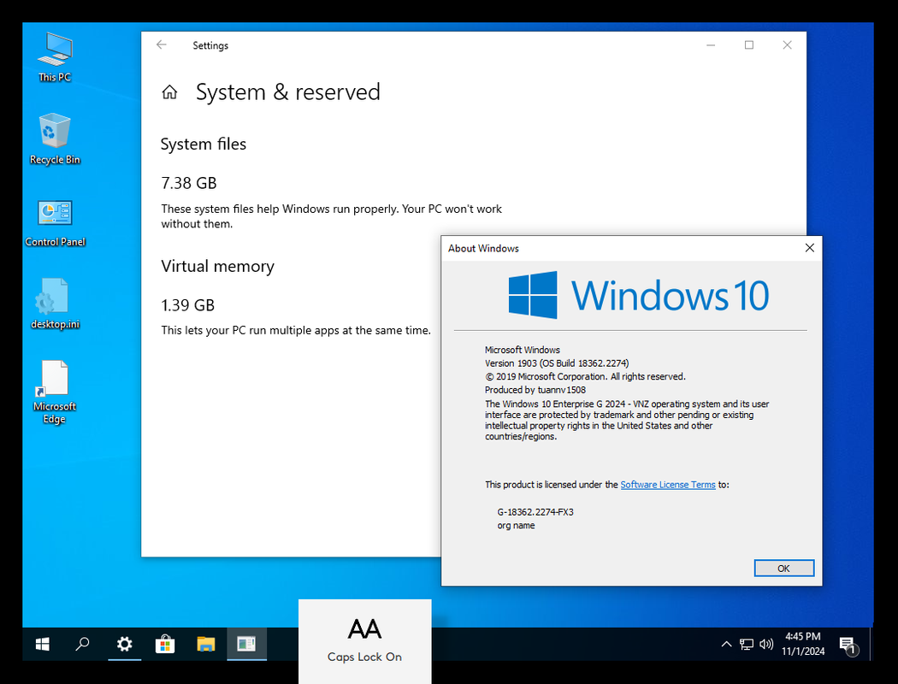898x684 pixels.
Task: Click the Microsoft Windows text line
Action: coord(523,350)
